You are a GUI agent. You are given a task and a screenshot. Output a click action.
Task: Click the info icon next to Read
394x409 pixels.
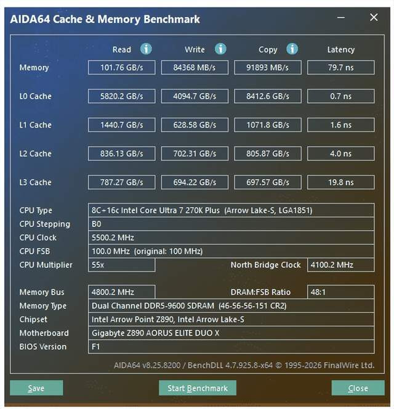coord(146,49)
